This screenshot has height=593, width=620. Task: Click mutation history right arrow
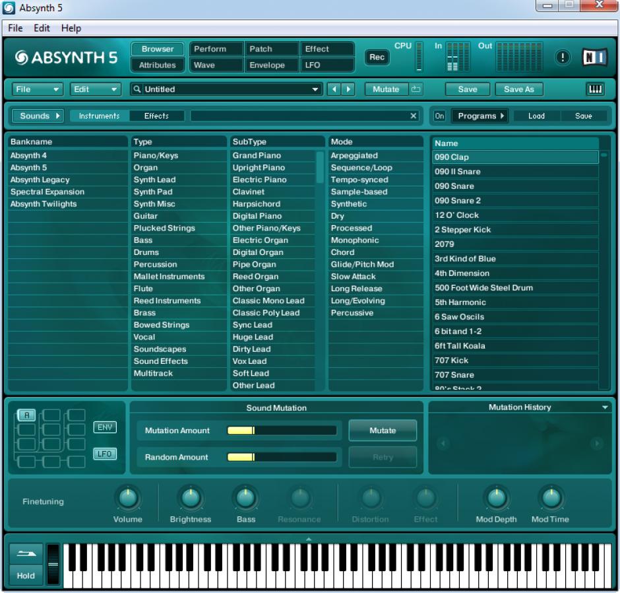click(597, 443)
